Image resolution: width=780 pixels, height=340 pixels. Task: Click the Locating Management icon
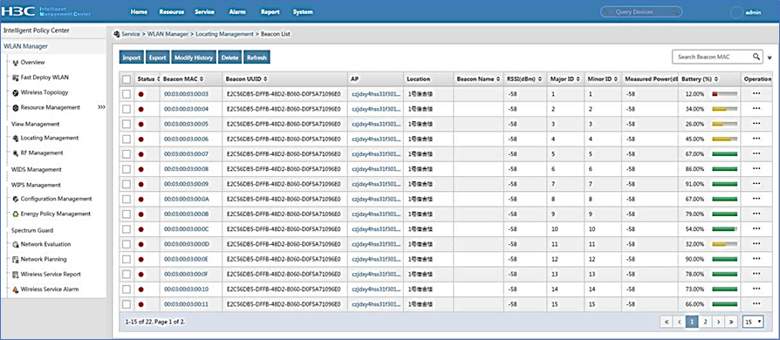click(16, 139)
